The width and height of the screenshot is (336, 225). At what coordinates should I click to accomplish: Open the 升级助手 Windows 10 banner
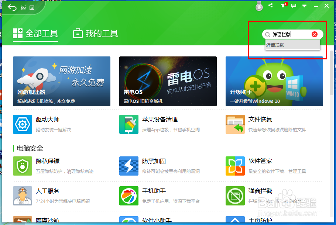(x=274, y=82)
